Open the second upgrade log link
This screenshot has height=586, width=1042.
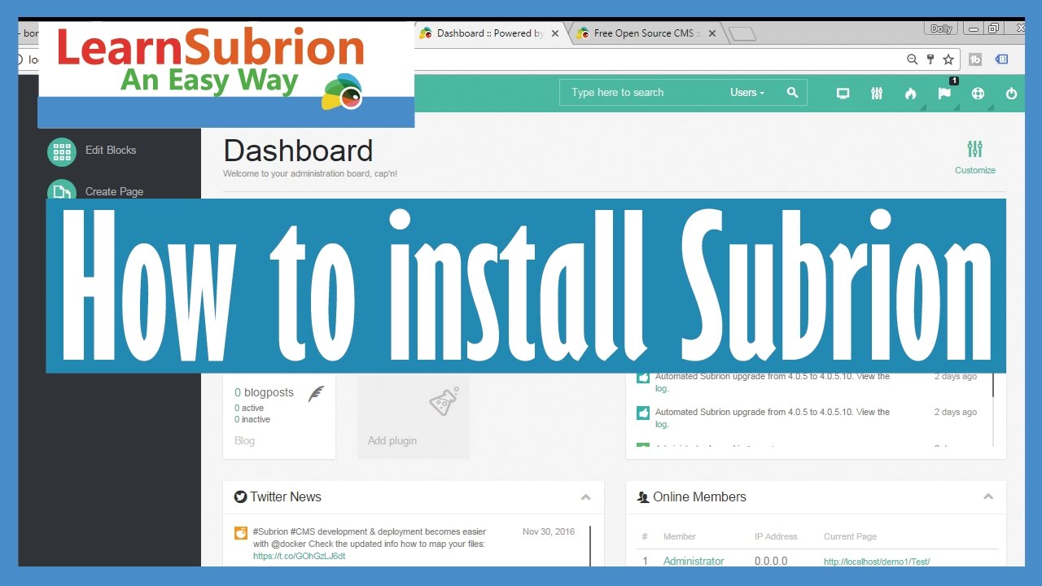point(661,425)
